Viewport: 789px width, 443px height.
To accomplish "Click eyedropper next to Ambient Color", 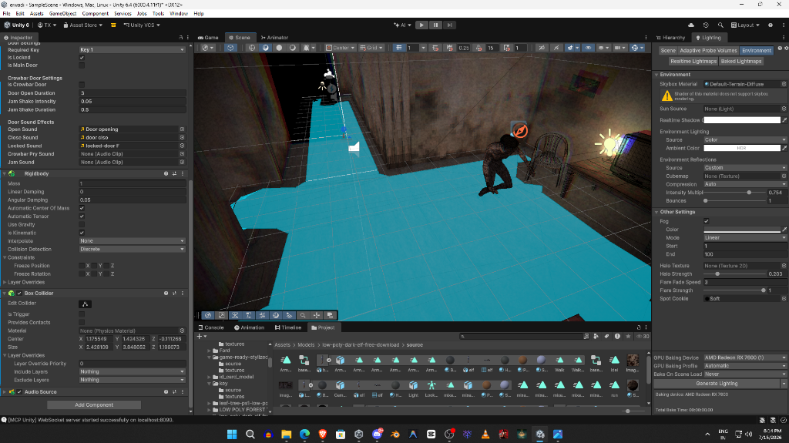I will (784, 148).
